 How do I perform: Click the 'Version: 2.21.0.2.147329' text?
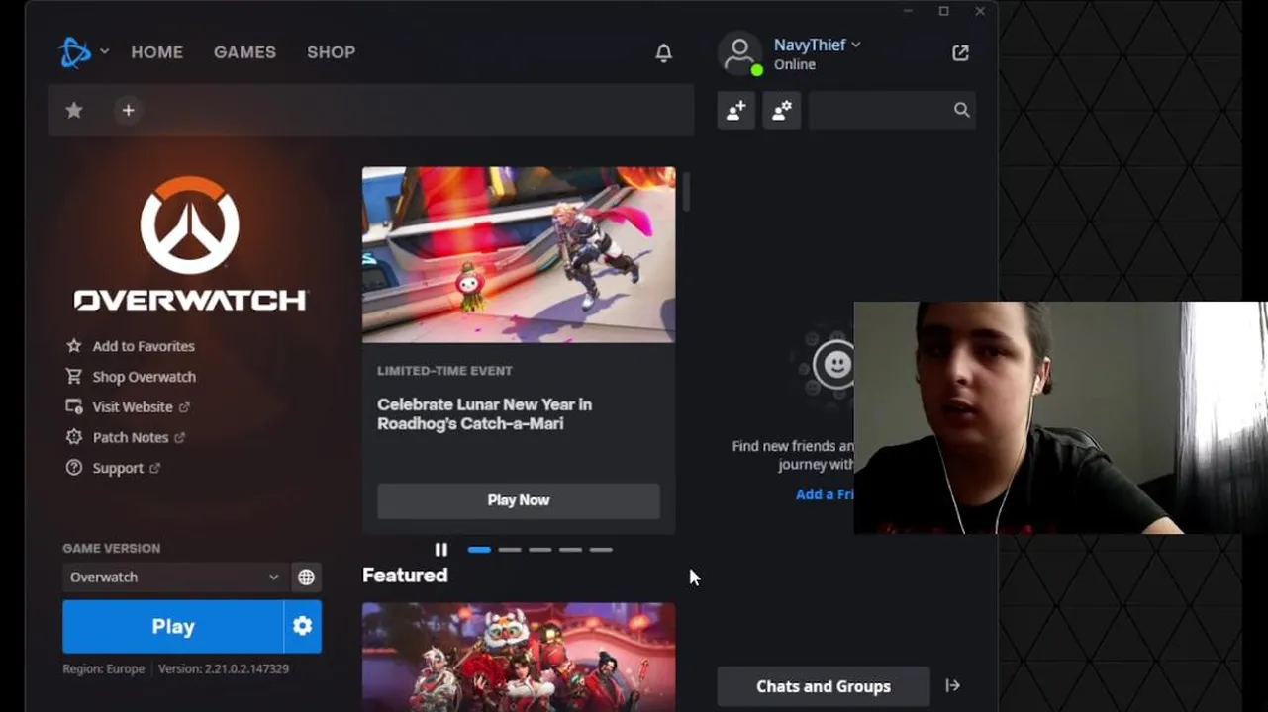pos(224,669)
